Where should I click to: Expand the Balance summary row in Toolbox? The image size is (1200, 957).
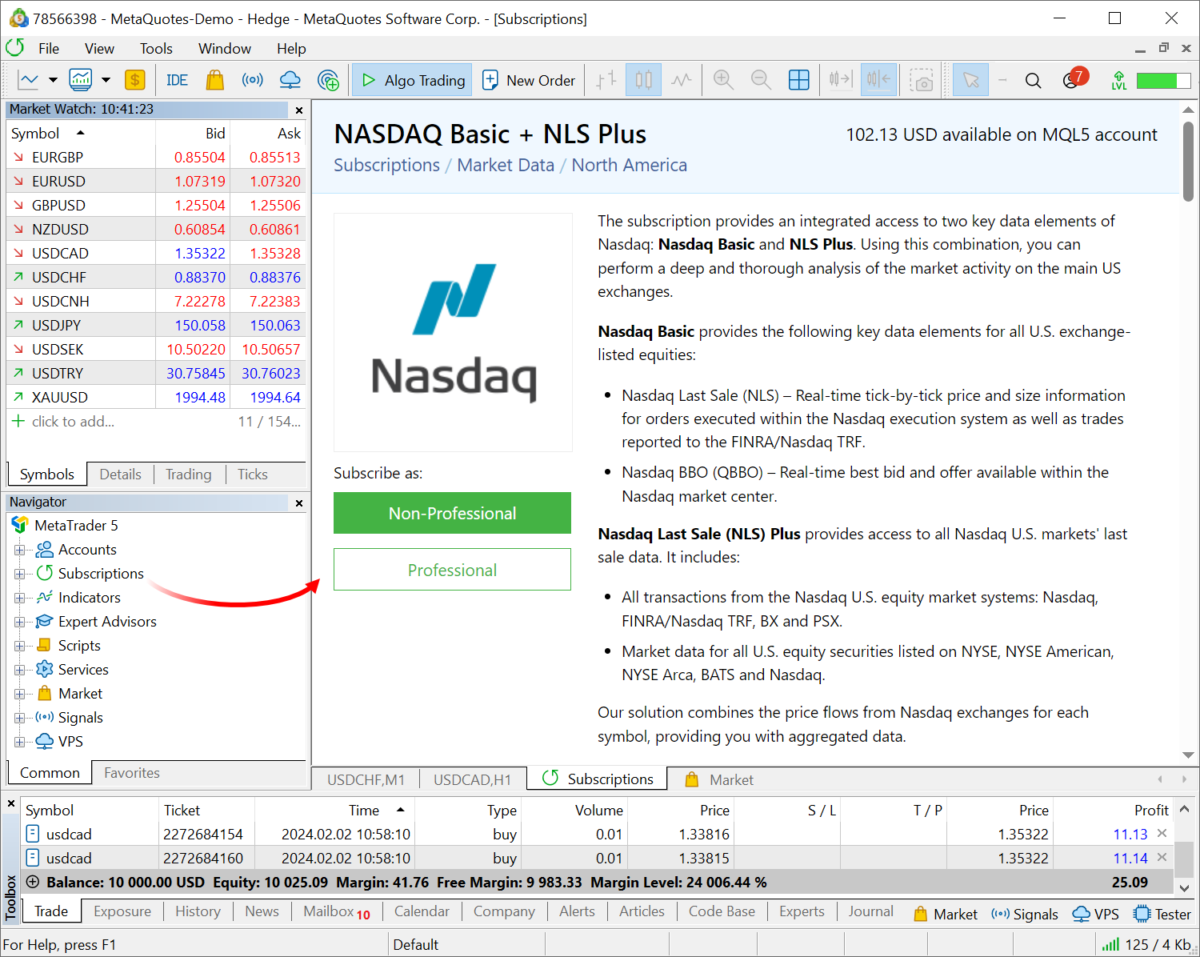coord(33,882)
